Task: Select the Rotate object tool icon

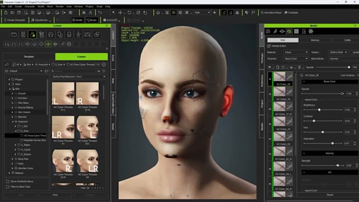Action: 129,13
